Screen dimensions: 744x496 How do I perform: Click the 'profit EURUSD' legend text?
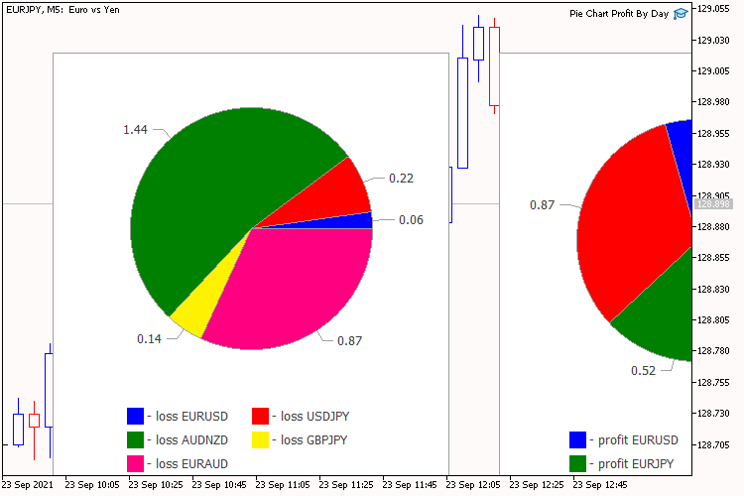click(x=638, y=440)
